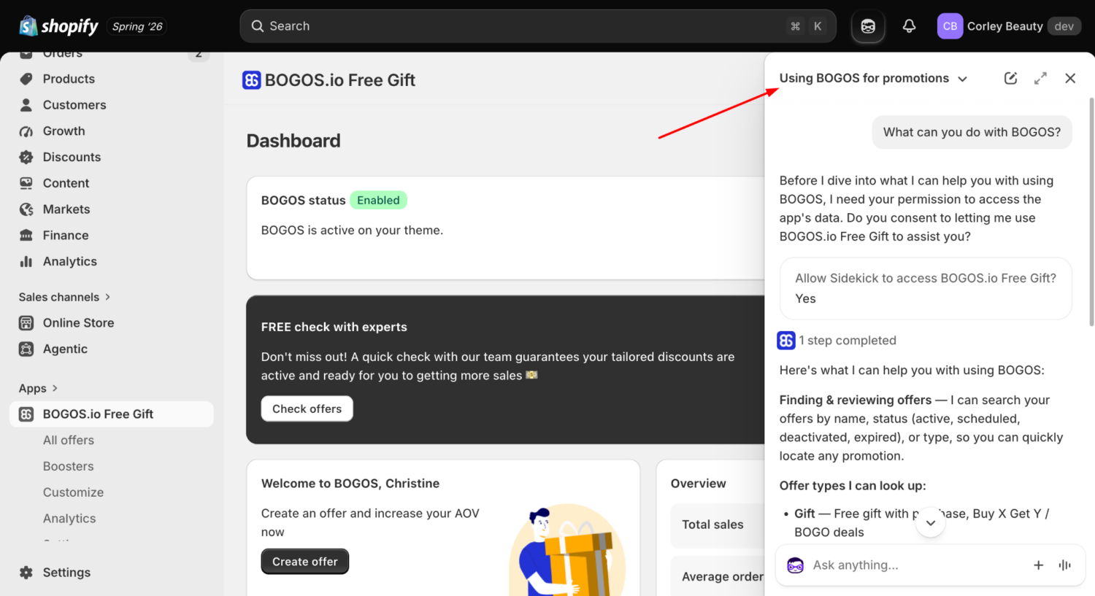Start a new Sidekick chat with compose icon
This screenshot has width=1095, height=596.
tap(1010, 78)
